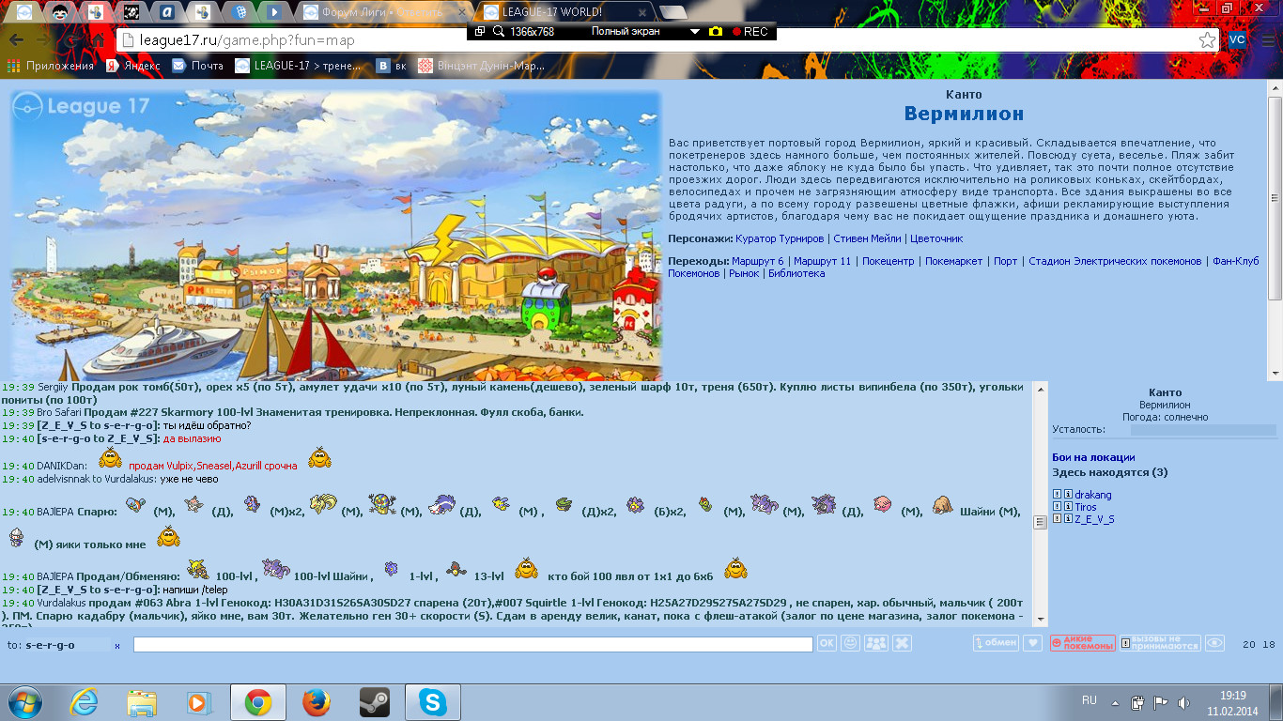Click the volume speaker tray icon
Screen dimensions: 1283x721
pyautogui.click(x=1183, y=702)
